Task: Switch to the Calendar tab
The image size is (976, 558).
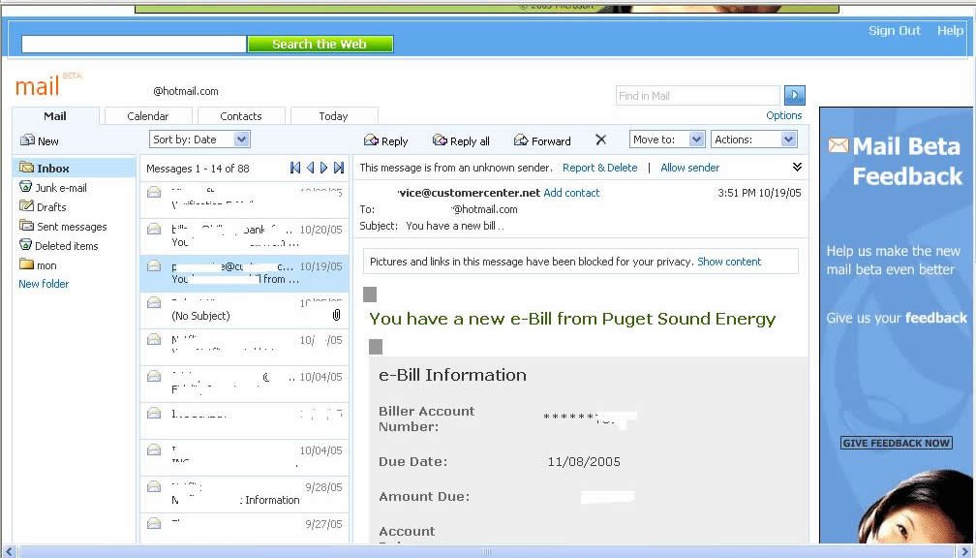Action: click(147, 116)
